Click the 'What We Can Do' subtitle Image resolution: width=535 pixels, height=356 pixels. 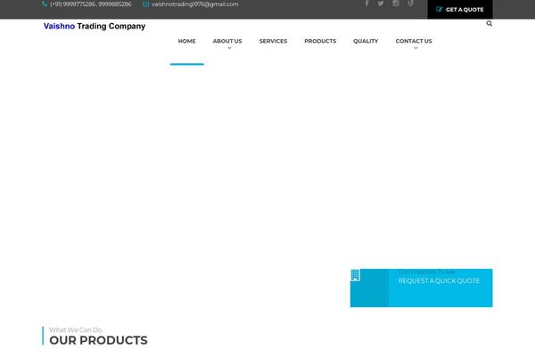76,330
